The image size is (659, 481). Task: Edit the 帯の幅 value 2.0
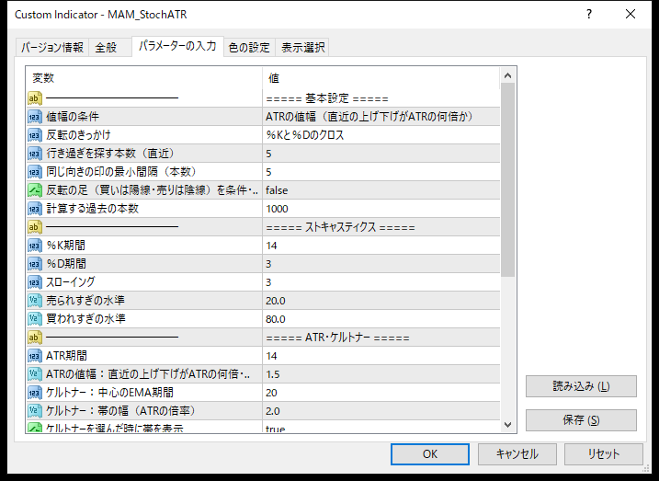381,411
